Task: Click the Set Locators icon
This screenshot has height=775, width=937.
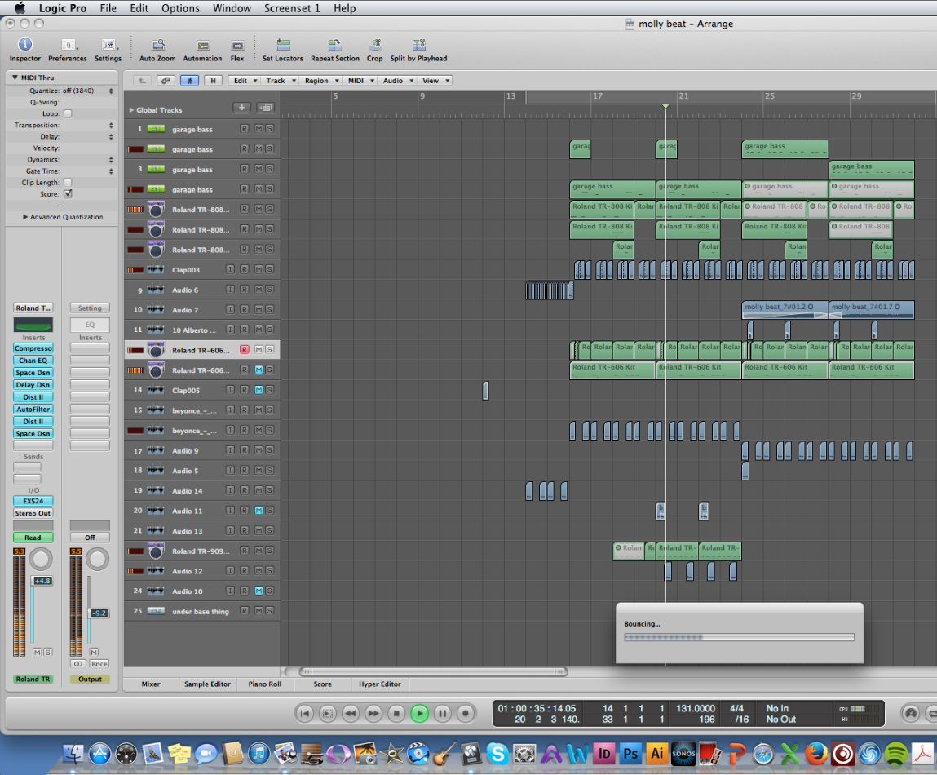Action: coord(283,45)
